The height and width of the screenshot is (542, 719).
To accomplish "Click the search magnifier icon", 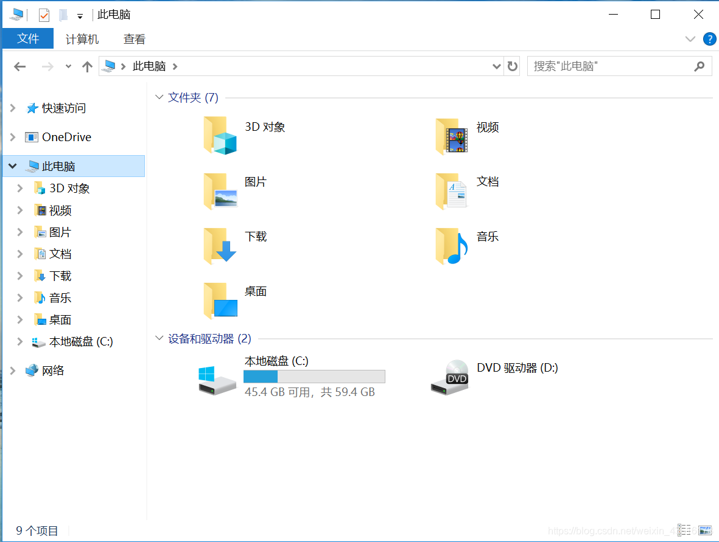I will (x=700, y=66).
